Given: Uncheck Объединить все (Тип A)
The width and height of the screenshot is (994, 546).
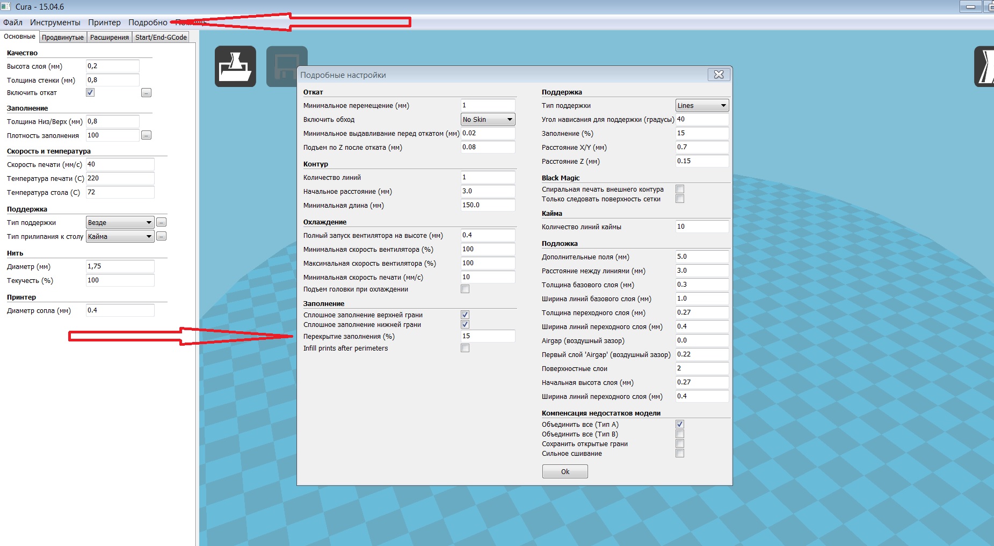Looking at the screenshot, I should click(x=680, y=424).
